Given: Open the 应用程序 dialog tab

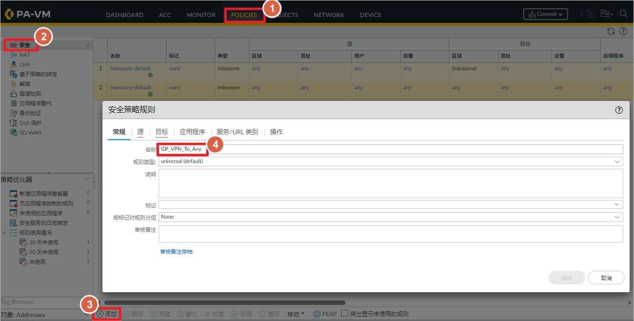Looking at the screenshot, I should coord(192,132).
